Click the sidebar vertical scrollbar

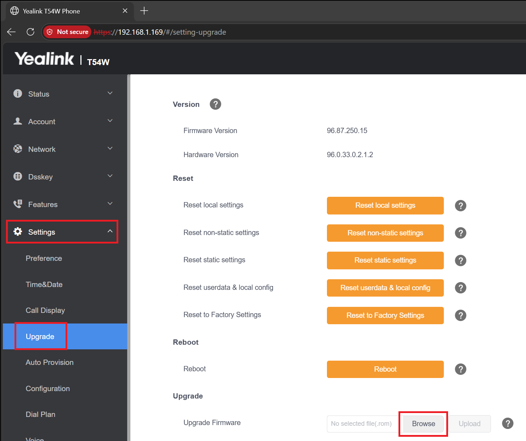[129, 258]
